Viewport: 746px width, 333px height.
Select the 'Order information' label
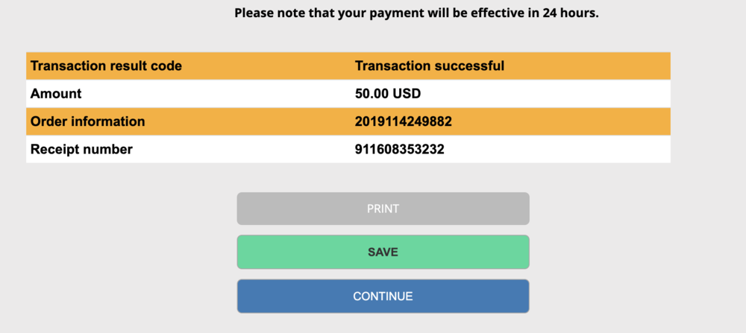click(x=88, y=121)
